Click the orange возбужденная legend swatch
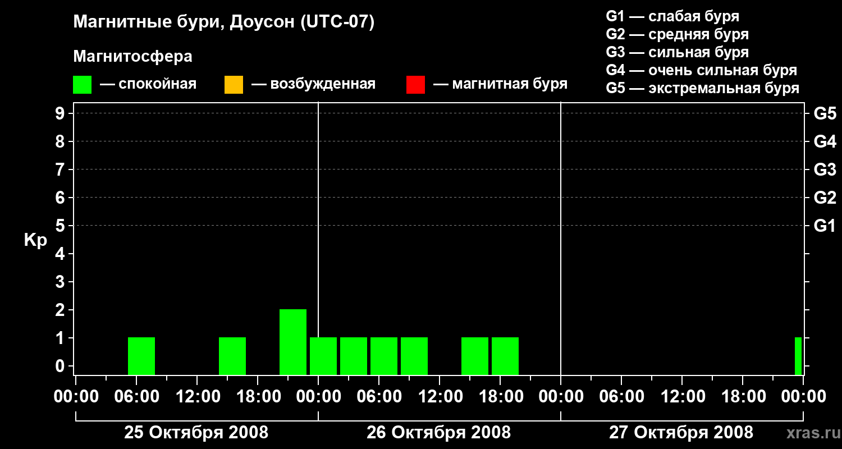842x449 pixels. [234, 84]
